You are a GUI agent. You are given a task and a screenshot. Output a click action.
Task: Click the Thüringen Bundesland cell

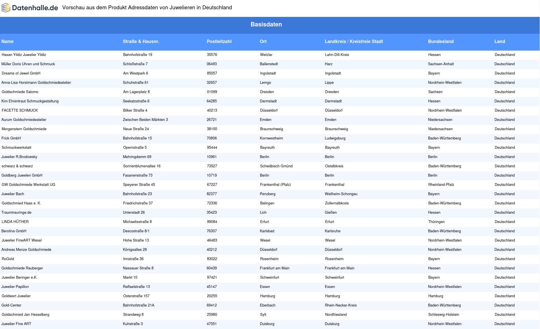[x=436, y=222]
